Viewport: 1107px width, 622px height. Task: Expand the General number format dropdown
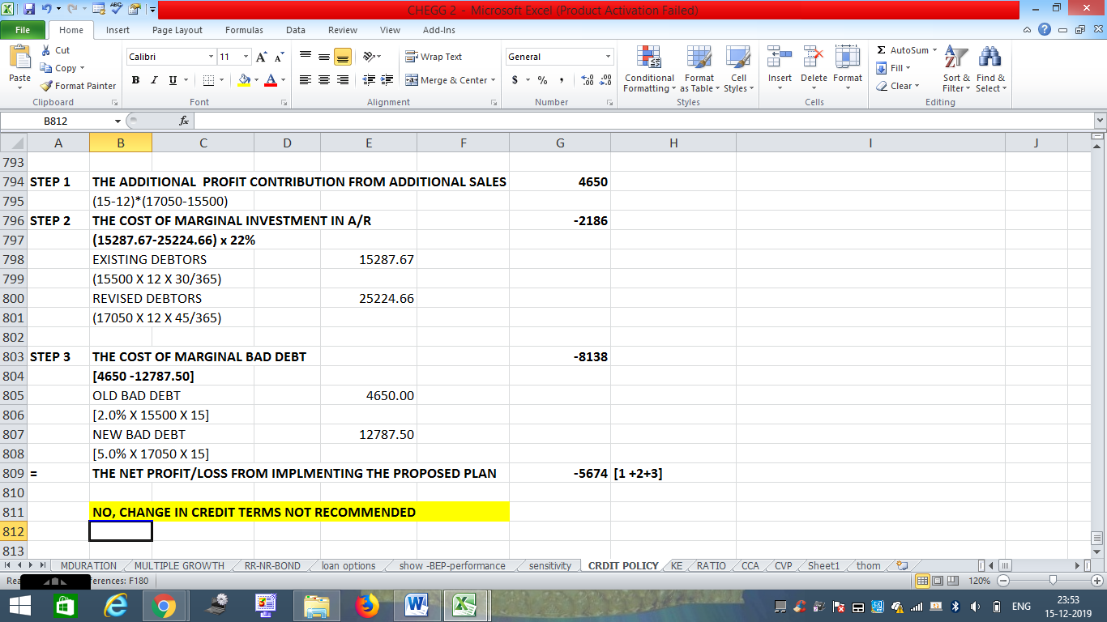[608, 57]
